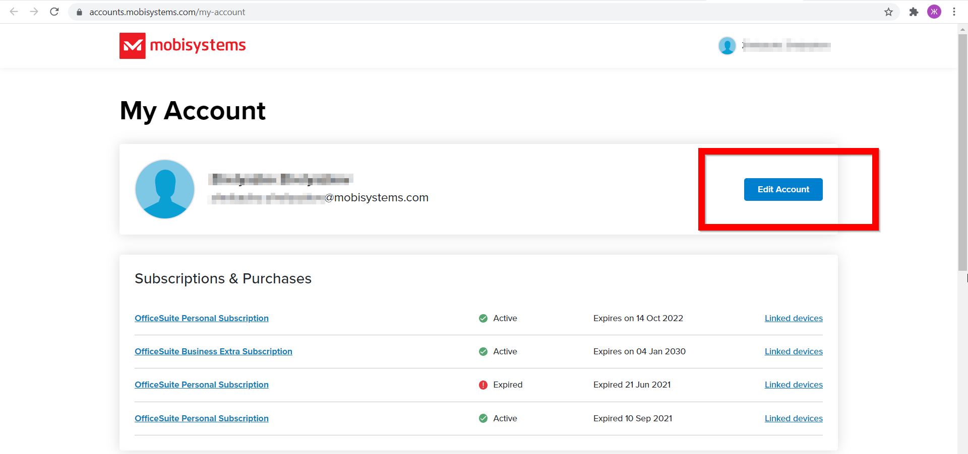Open the OfficeSuite Personal Subscription expired 10 Sep 2021

(x=202, y=418)
